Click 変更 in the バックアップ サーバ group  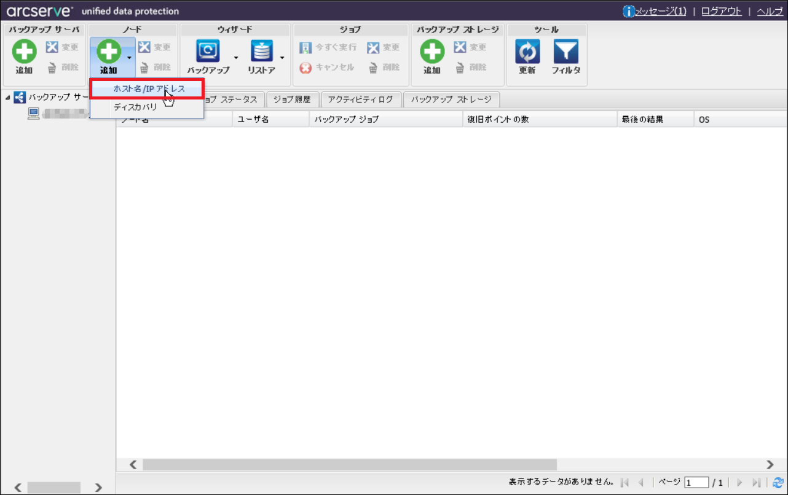pyautogui.click(x=62, y=47)
